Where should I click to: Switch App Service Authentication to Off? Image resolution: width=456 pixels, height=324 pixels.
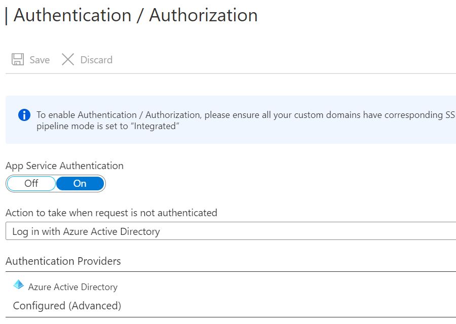coord(31,183)
